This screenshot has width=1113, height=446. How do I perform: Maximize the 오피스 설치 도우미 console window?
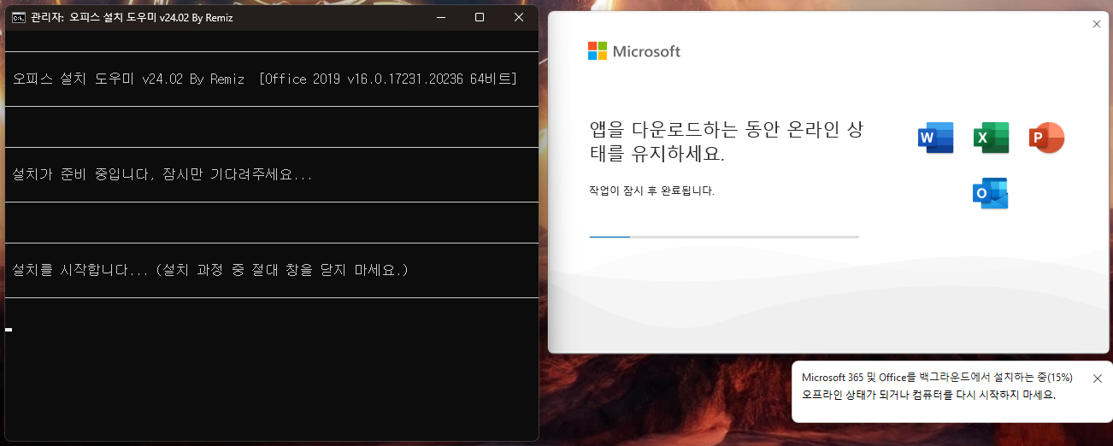click(480, 17)
